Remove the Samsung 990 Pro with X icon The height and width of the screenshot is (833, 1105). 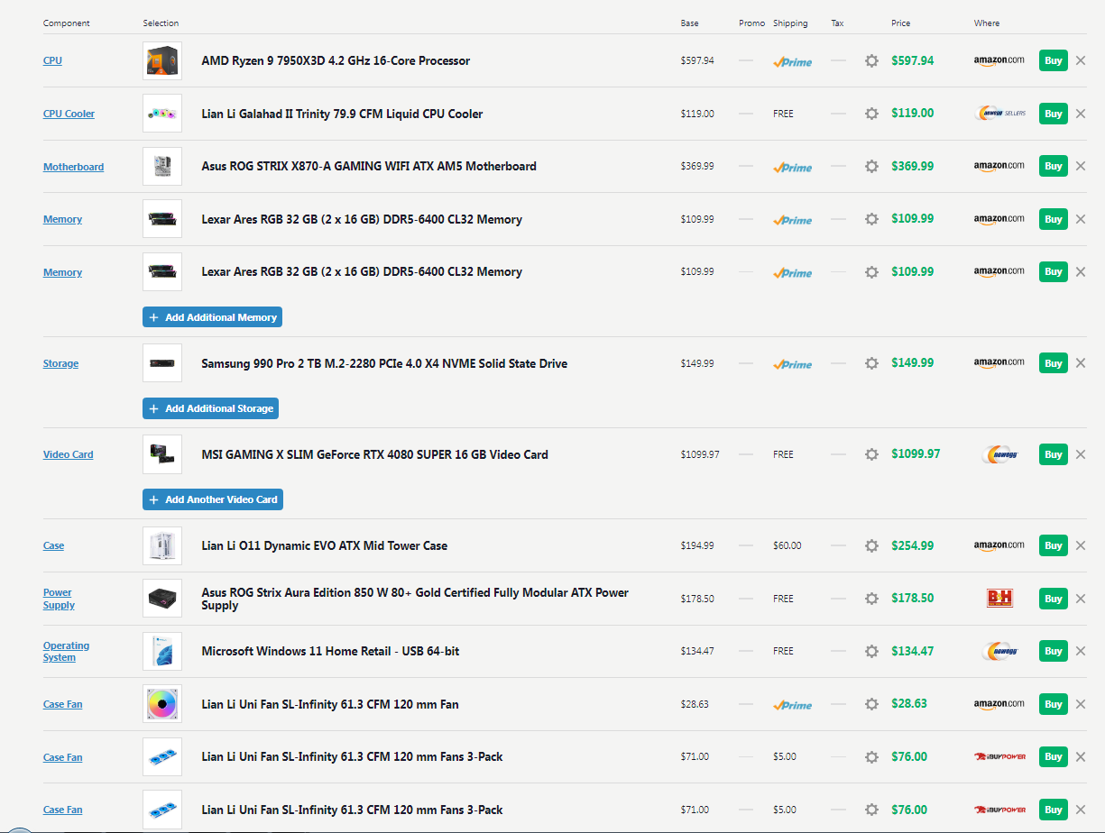click(1081, 363)
